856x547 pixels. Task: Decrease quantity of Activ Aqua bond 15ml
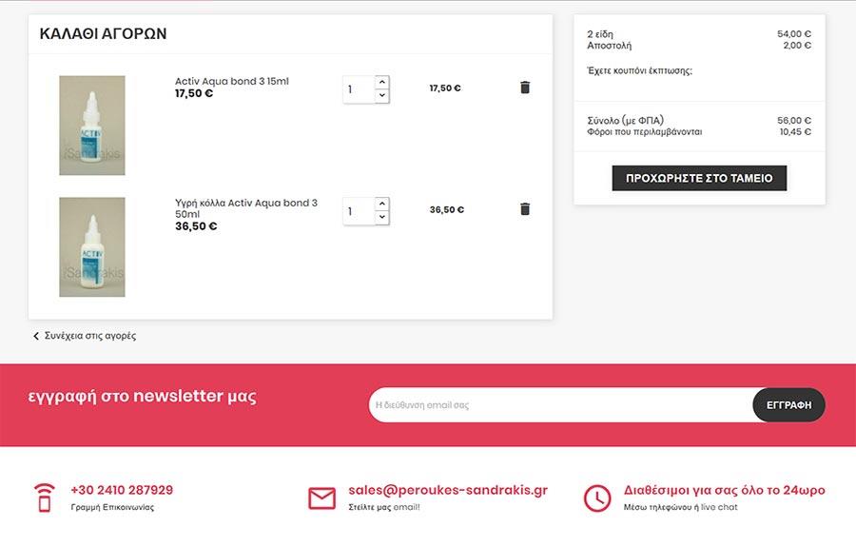coord(382,95)
